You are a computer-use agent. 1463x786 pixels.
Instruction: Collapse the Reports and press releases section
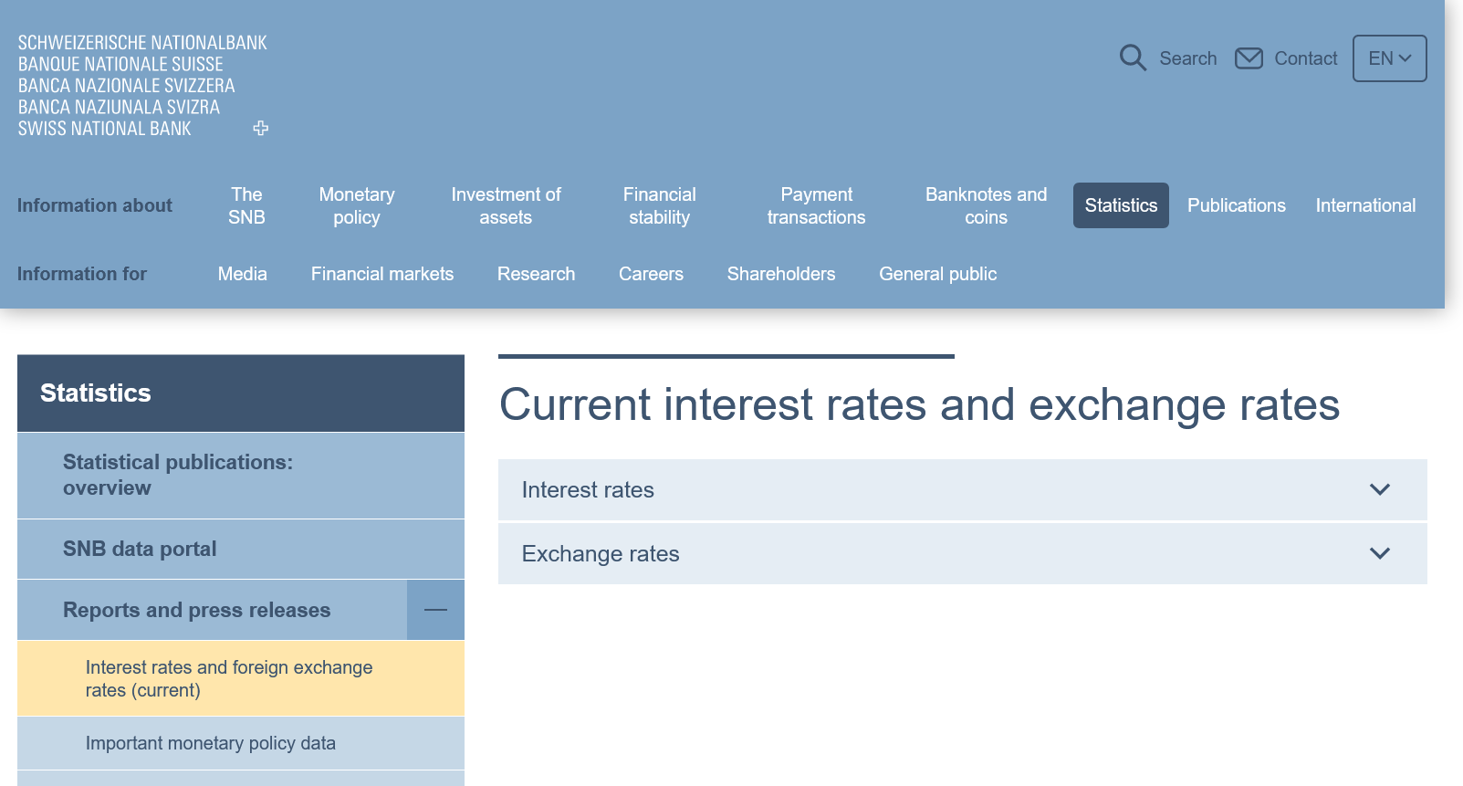click(x=435, y=610)
